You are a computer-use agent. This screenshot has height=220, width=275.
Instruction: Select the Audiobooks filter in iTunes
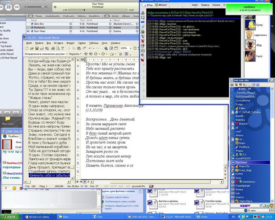click(53, 16)
